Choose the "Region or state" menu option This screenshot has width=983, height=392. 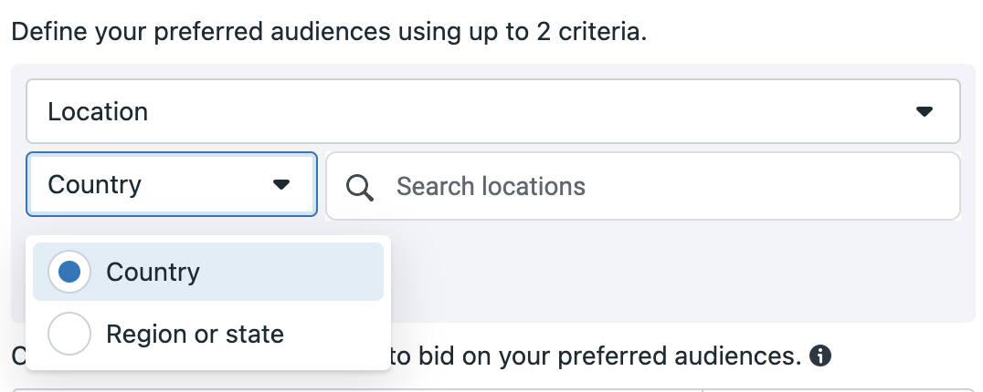[x=208, y=334]
